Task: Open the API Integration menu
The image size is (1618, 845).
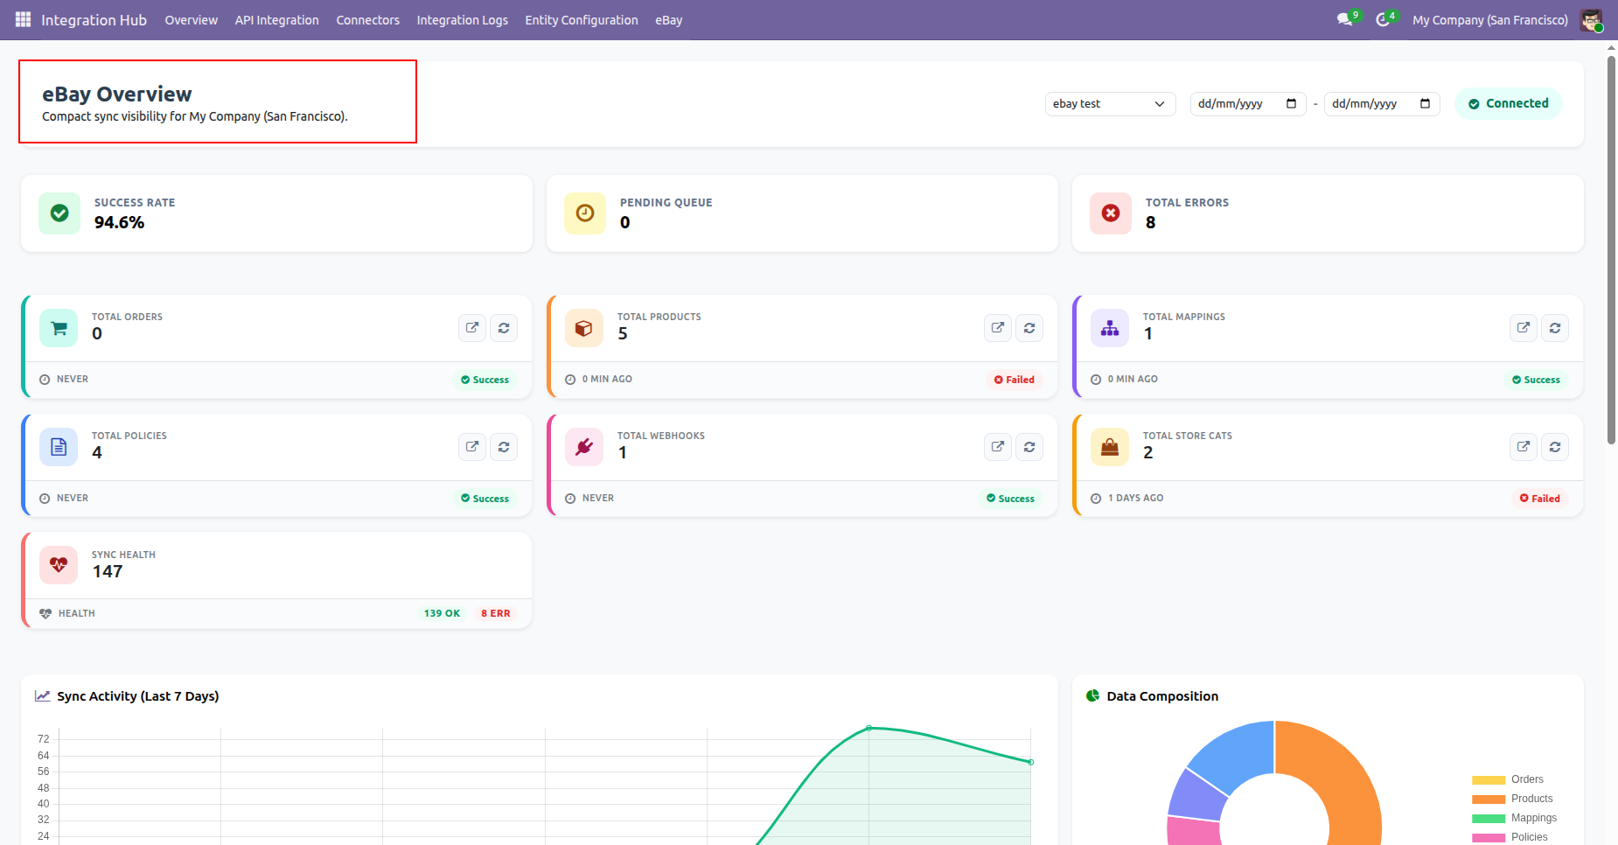Action: coord(276,20)
